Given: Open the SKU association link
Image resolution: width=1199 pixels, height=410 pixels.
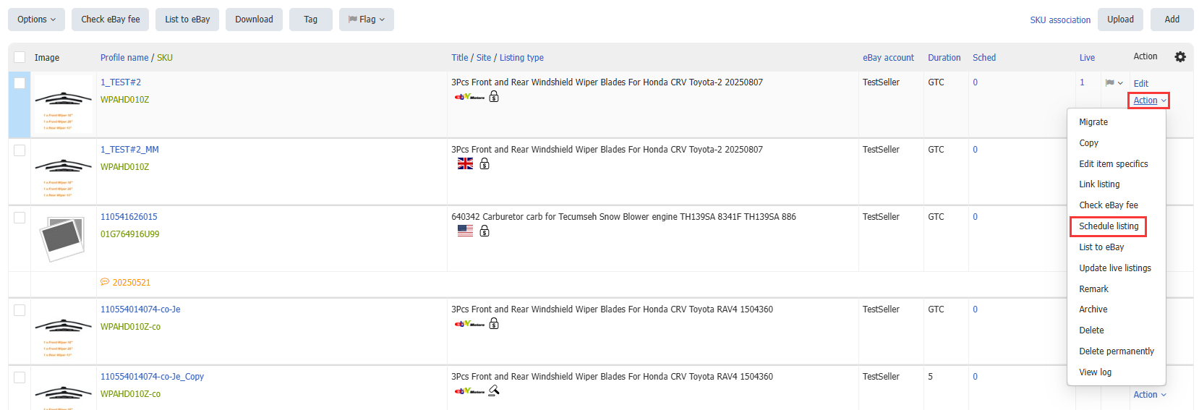Looking at the screenshot, I should (1060, 20).
